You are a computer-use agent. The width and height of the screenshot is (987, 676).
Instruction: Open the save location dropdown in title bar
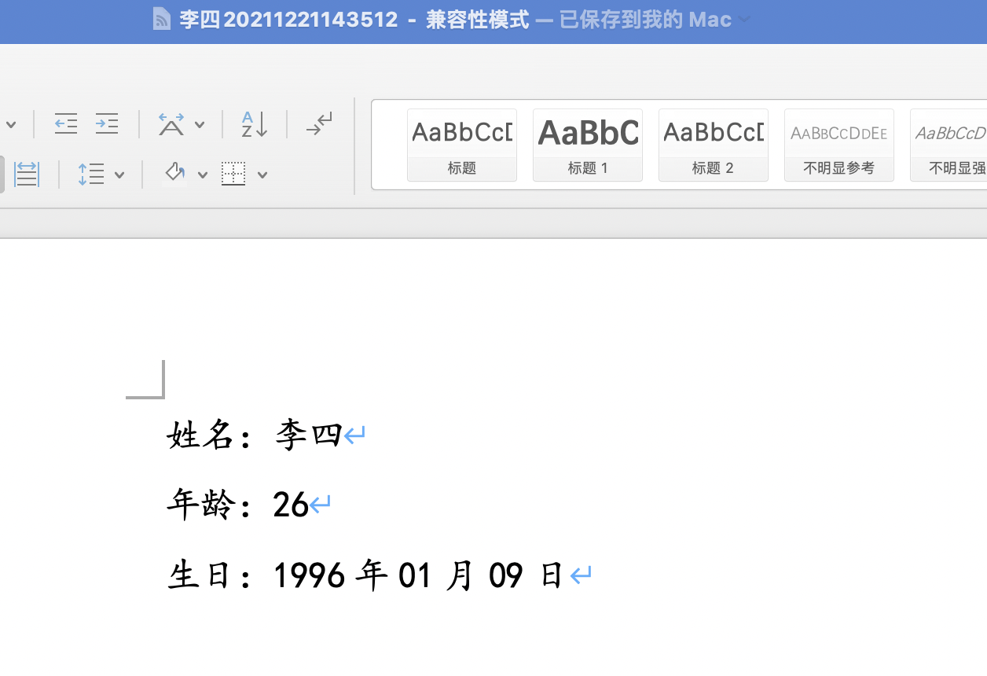coord(744,20)
